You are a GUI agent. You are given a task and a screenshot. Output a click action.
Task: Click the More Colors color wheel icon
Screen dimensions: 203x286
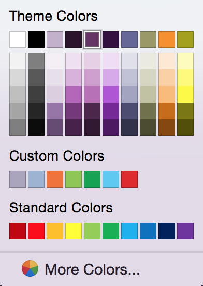pyautogui.click(x=30, y=268)
